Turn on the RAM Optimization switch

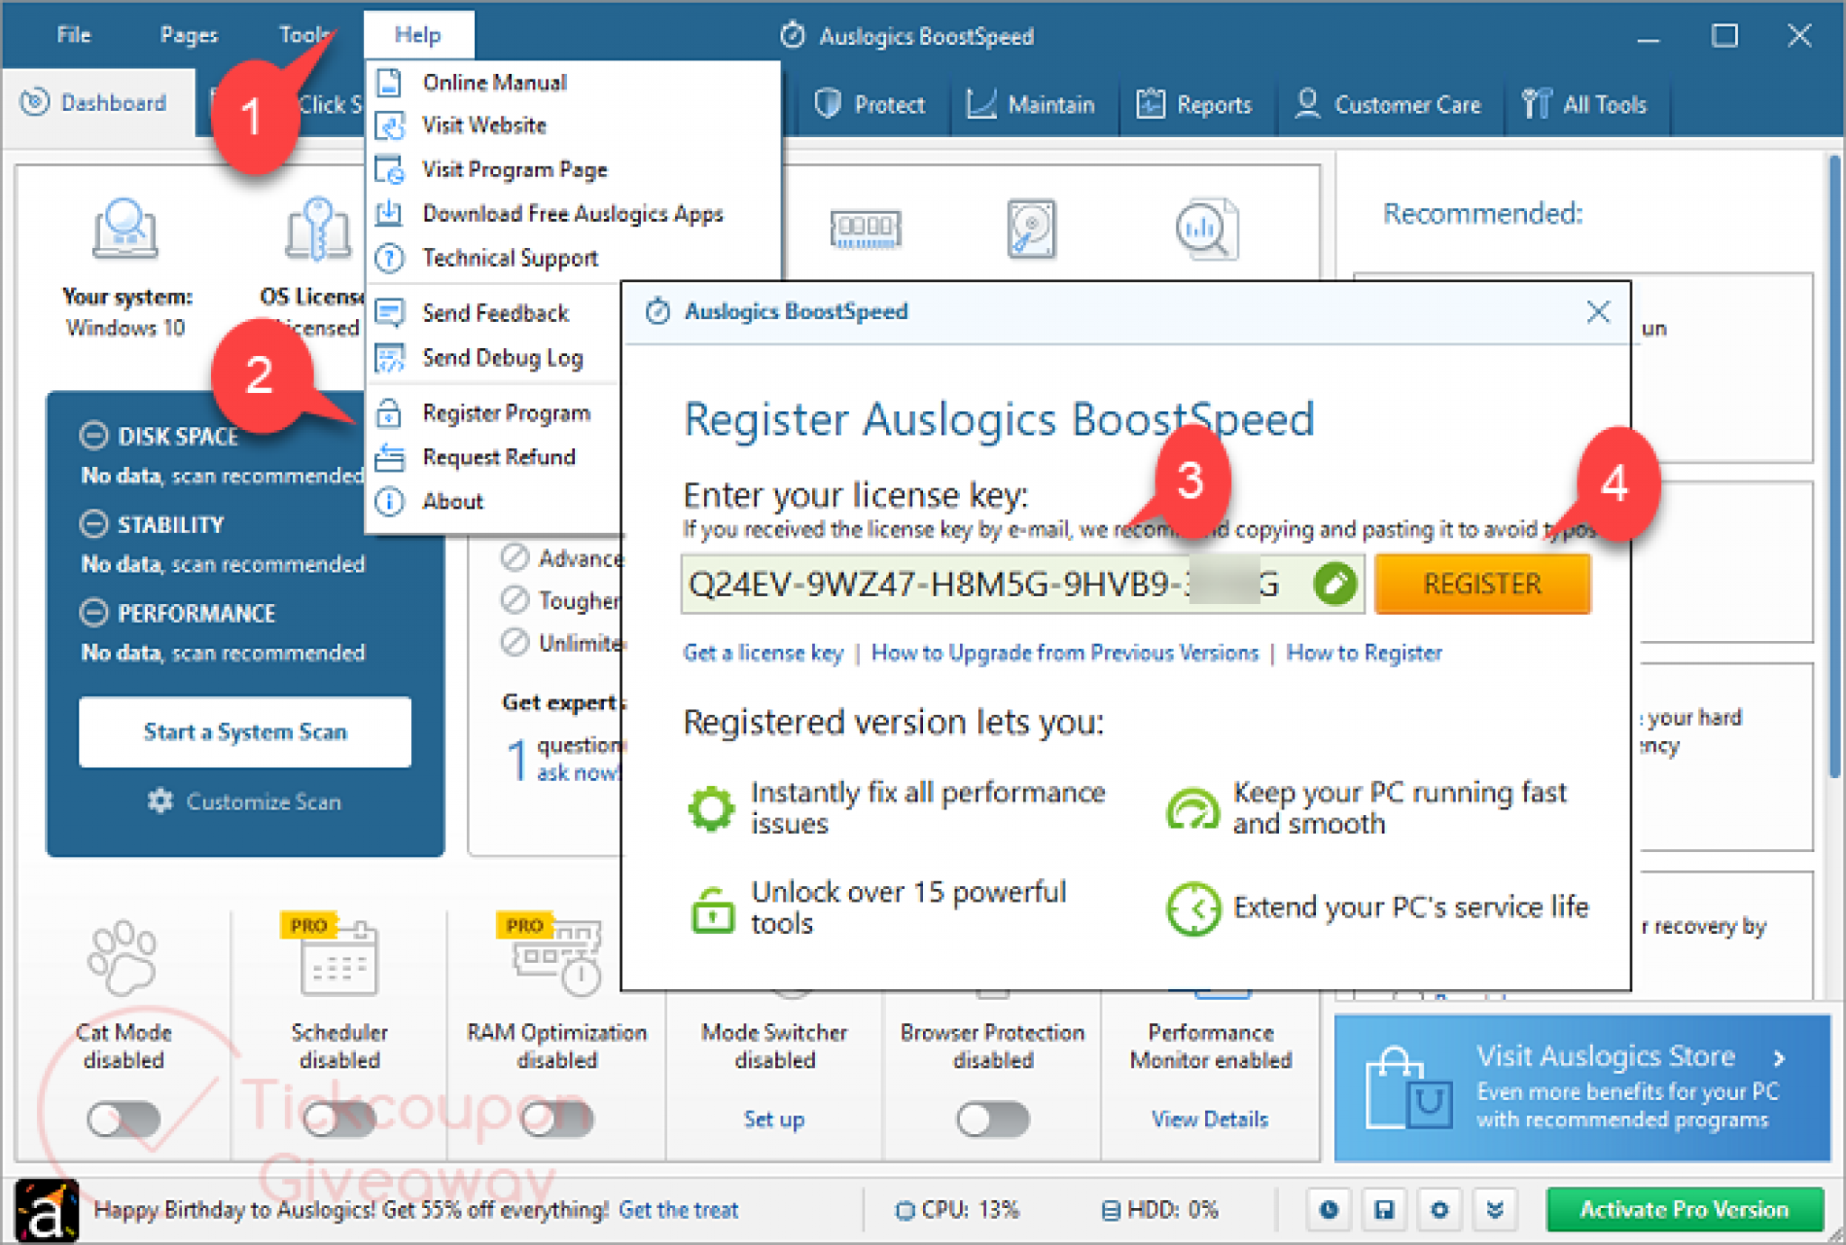[556, 1119]
